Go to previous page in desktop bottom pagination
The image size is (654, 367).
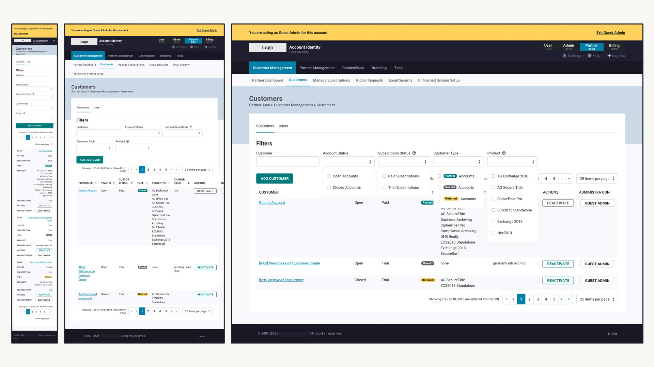click(513, 299)
